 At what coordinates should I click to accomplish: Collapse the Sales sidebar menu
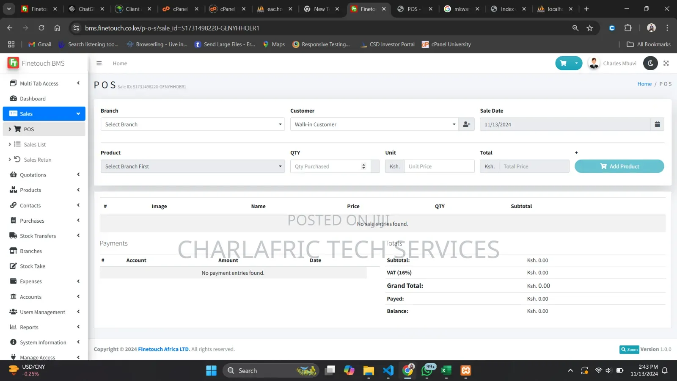pos(44,114)
